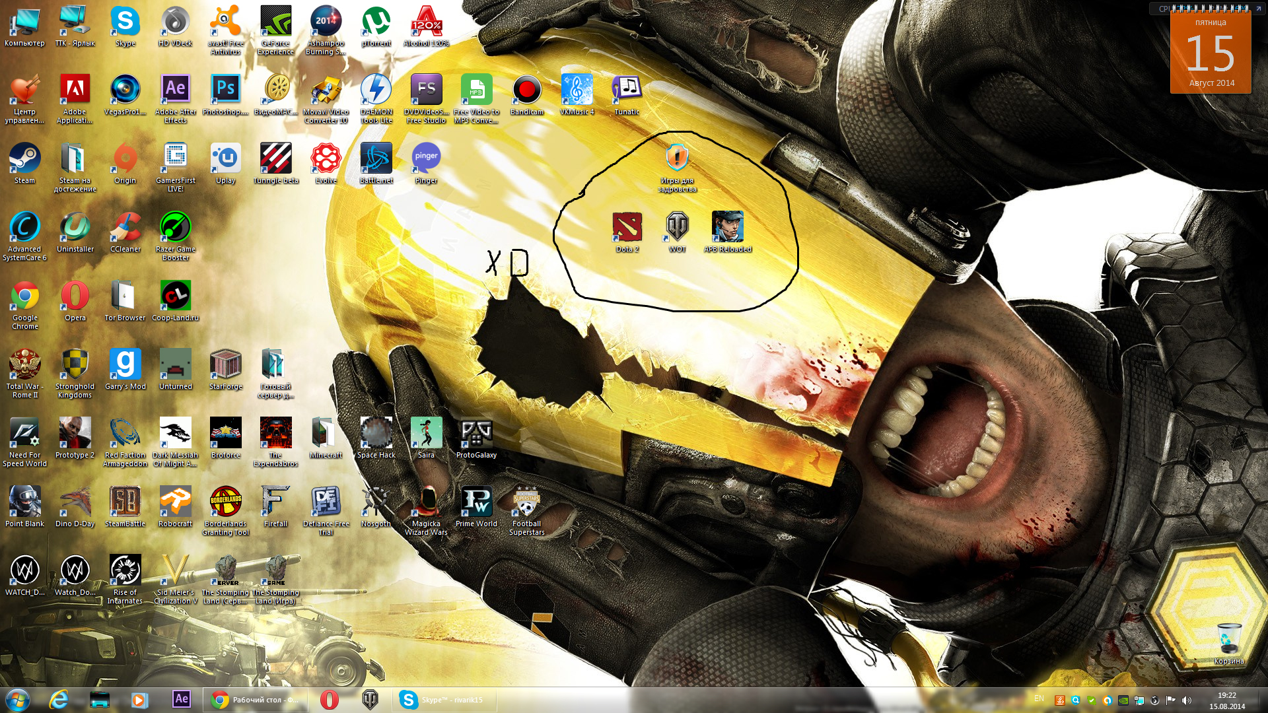Viewport: 1268px width, 713px height.
Task: Launch CCleaner desktop shortcut
Action: [x=125, y=232]
